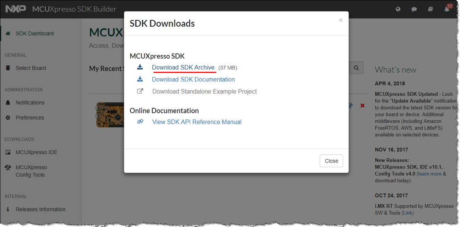Click the 'MCUXpresso SDK' section heading in dialog

point(157,56)
